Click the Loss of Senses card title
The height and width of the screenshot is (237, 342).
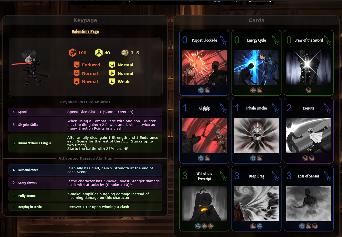click(309, 176)
